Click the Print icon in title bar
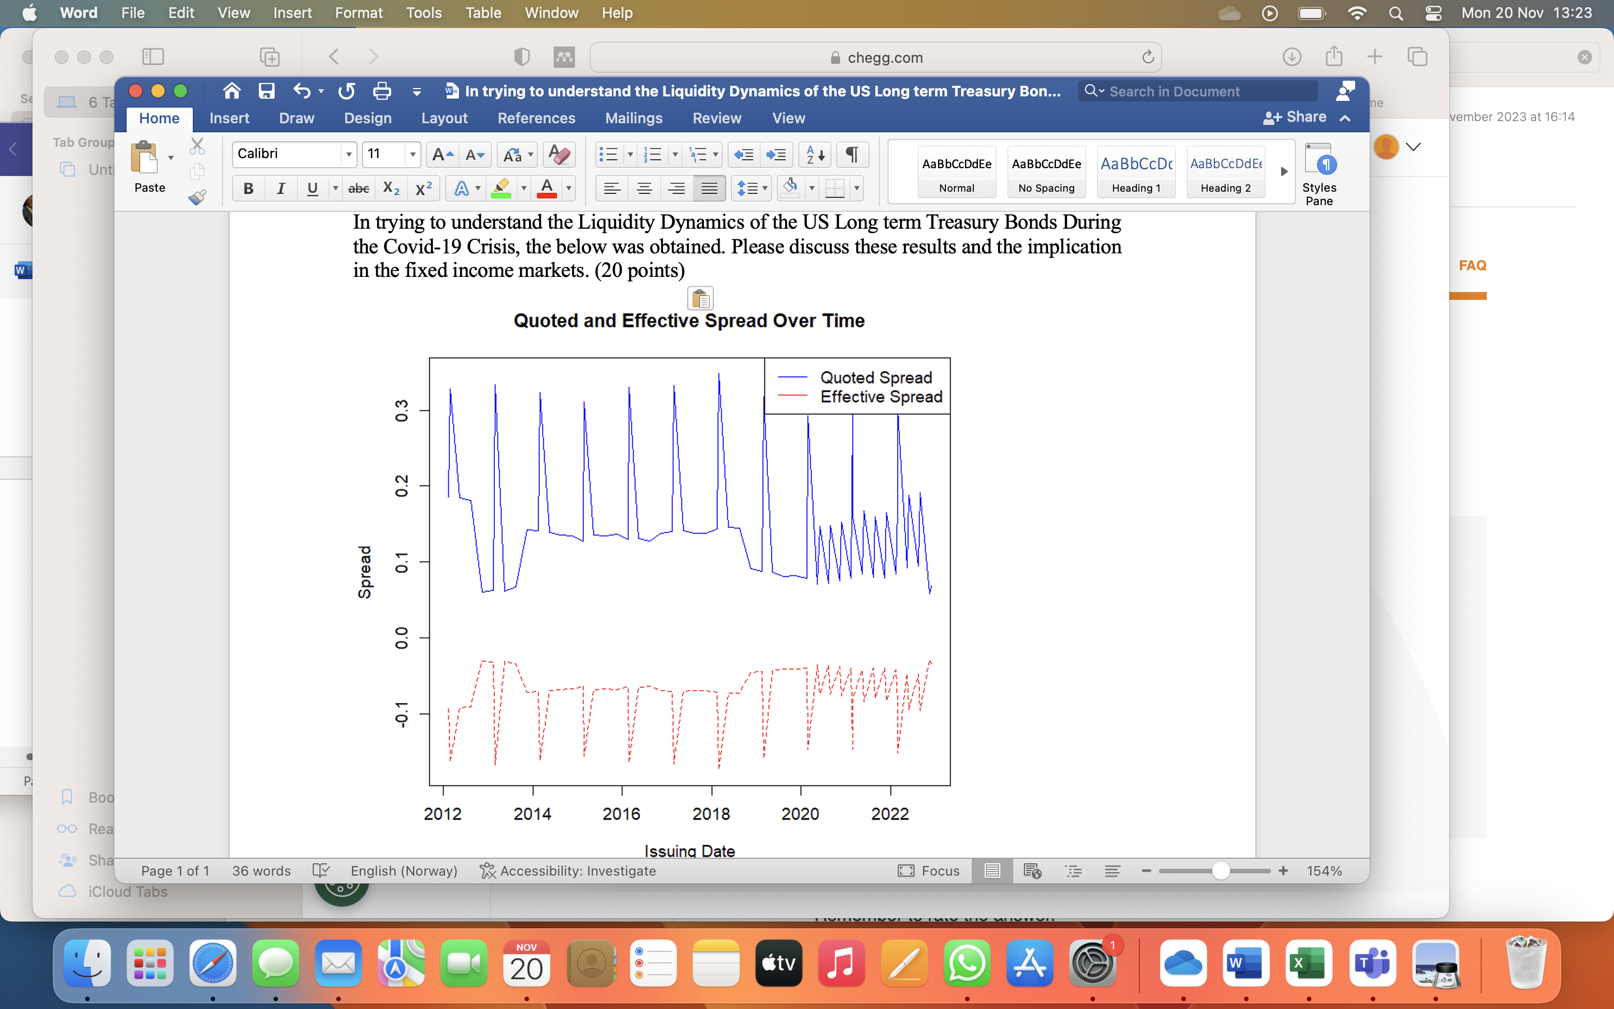1614x1009 pixels. click(x=382, y=91)
